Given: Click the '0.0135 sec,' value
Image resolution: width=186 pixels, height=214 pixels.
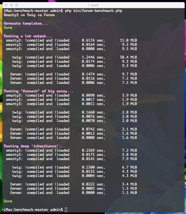Looking at the screenshot, I should click(x=93, y=172).
